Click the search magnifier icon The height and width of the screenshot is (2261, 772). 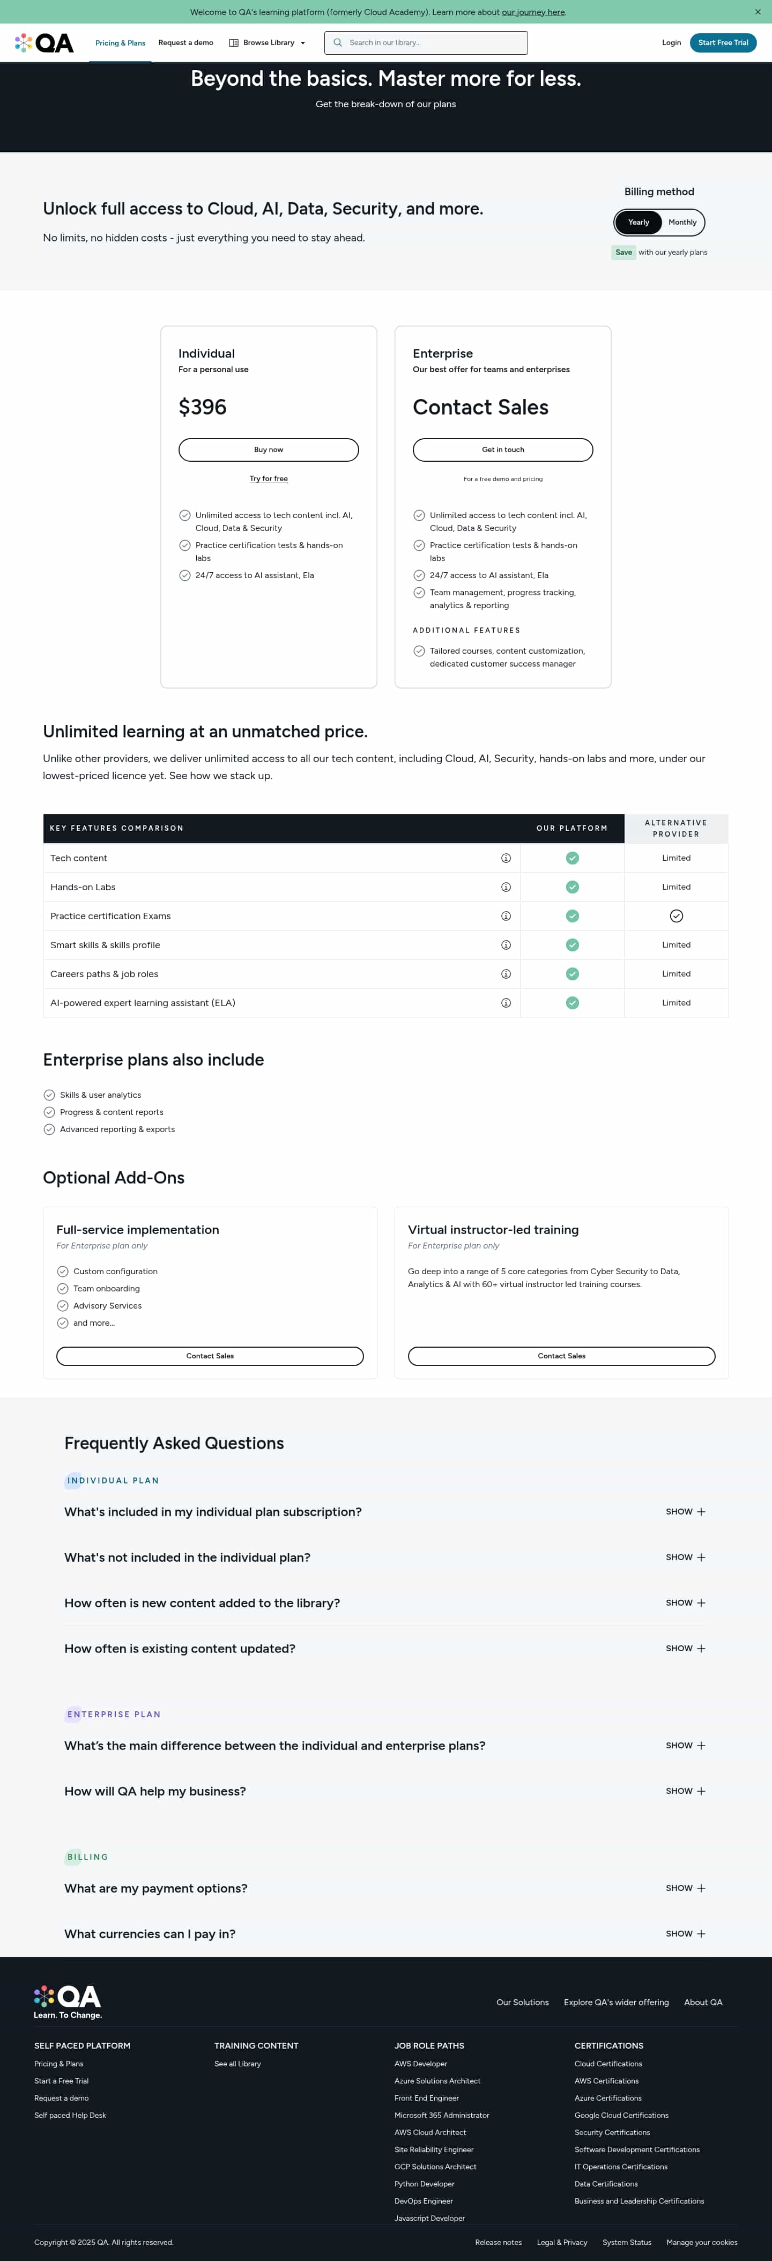(x=338, y=43)
